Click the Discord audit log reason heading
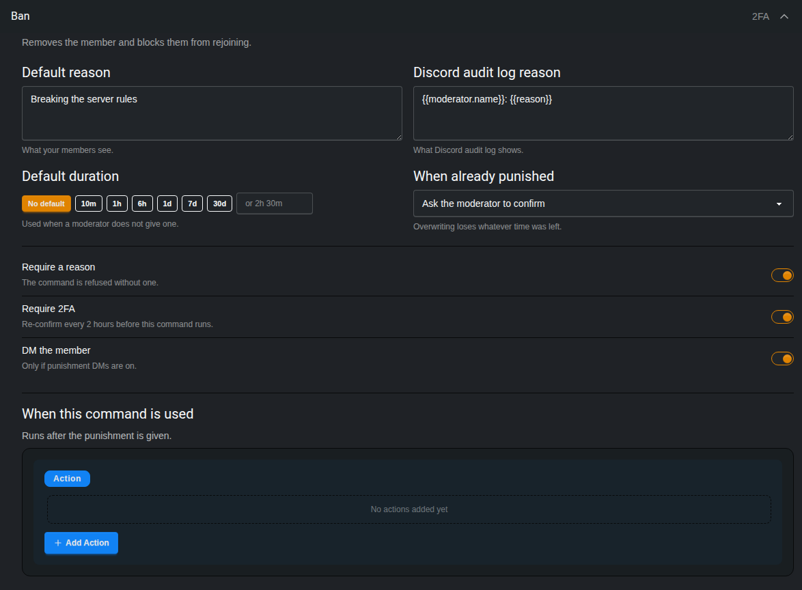The width and height of the screenshot is (802, 590). pos(487,72)
